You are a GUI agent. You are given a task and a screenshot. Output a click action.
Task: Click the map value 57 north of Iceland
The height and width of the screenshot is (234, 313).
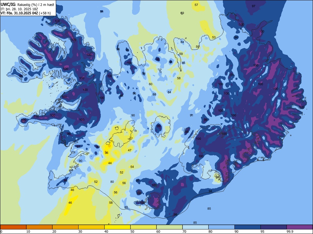pos(196,5)
